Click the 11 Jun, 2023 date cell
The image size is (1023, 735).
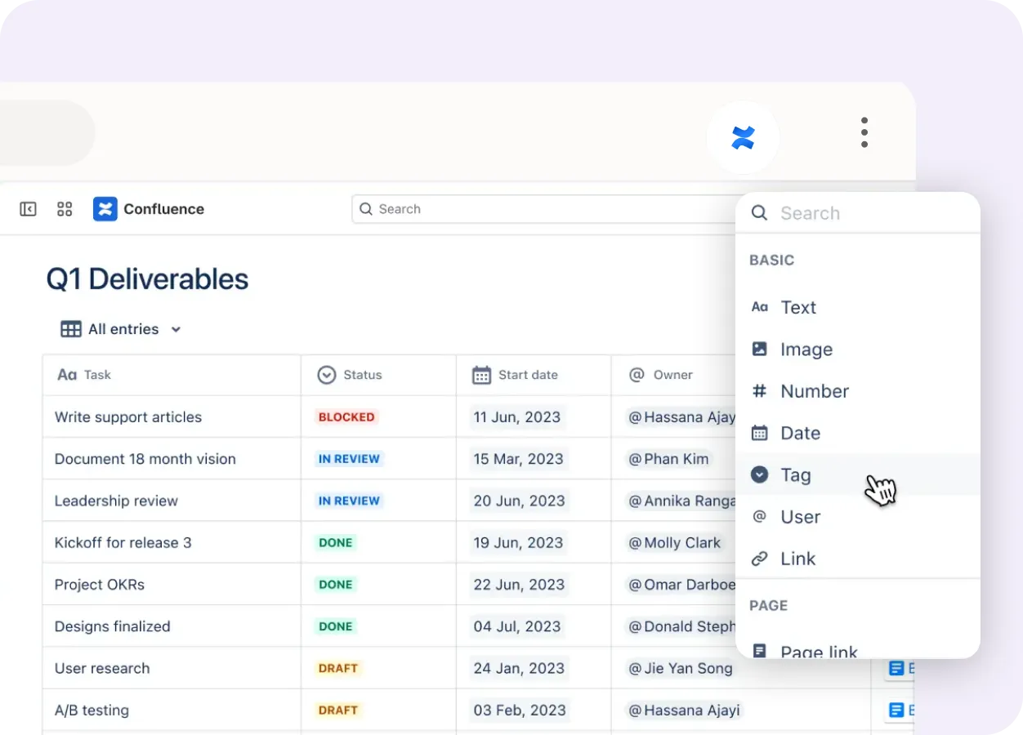(x=534, y=417)
